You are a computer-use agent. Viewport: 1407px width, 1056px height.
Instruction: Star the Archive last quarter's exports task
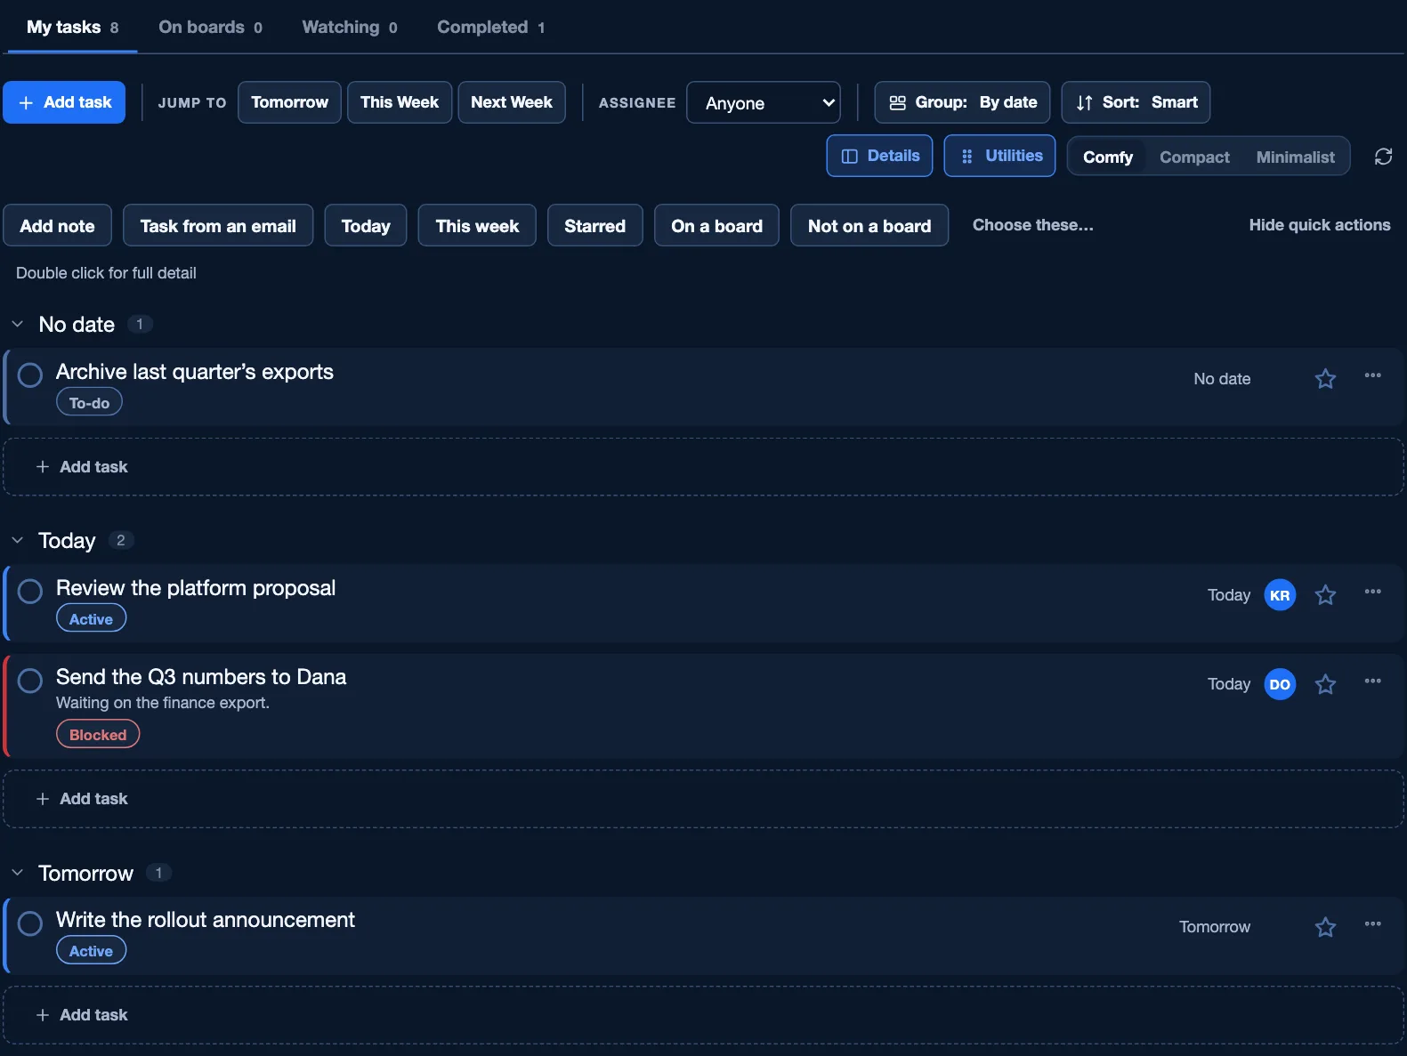click(1325, 379)
